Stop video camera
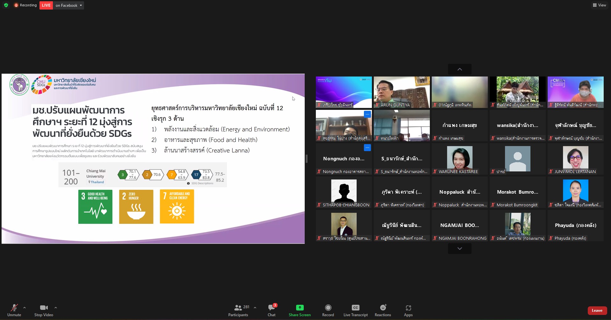This screenshot has height=320, width=611. click(x=44, y=310)
